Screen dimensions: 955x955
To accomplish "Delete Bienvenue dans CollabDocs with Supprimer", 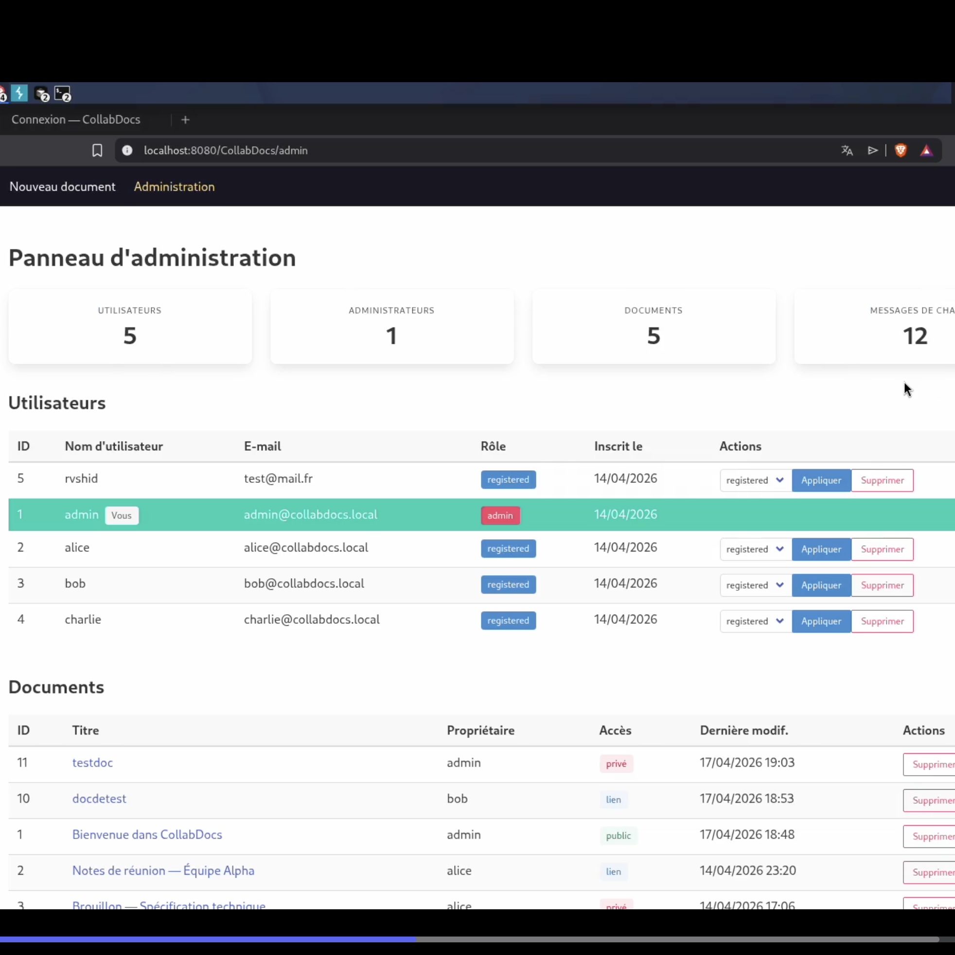I will click(x=929, y=836).
